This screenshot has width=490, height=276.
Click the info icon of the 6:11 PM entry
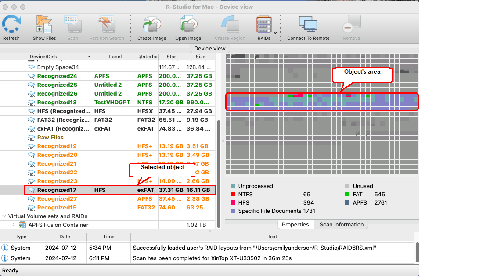pyautogui.click(x=5, y=258)
